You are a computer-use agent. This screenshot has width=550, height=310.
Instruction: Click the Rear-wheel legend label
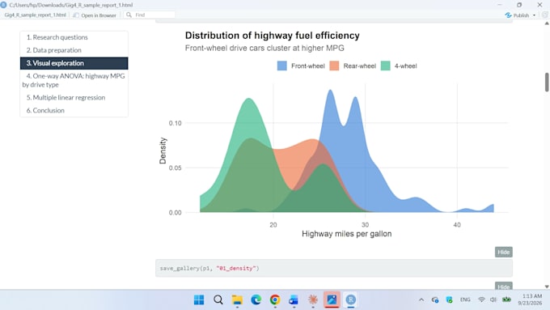click(360, 66)
